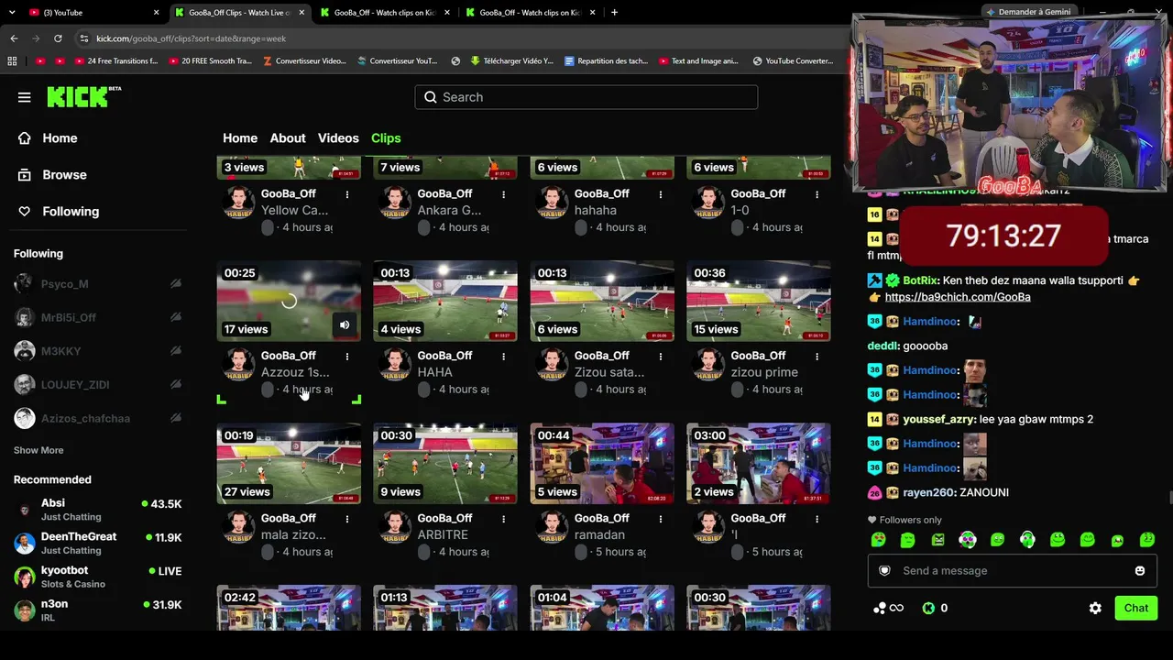This screenshot has width=1173, height=660.
Task: Open options menu for 'HAHA' clip
Action: tap(503, 357)
